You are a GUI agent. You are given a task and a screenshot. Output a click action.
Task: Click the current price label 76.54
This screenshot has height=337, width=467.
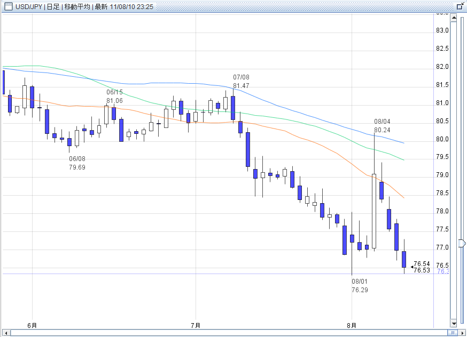coord(422,263)
